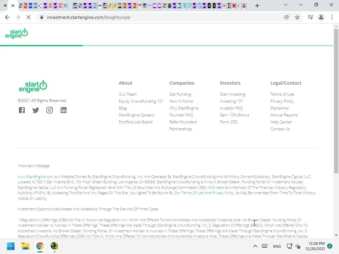Open Founder FAQ link
The image size is (339, 254).
(181, 115)
